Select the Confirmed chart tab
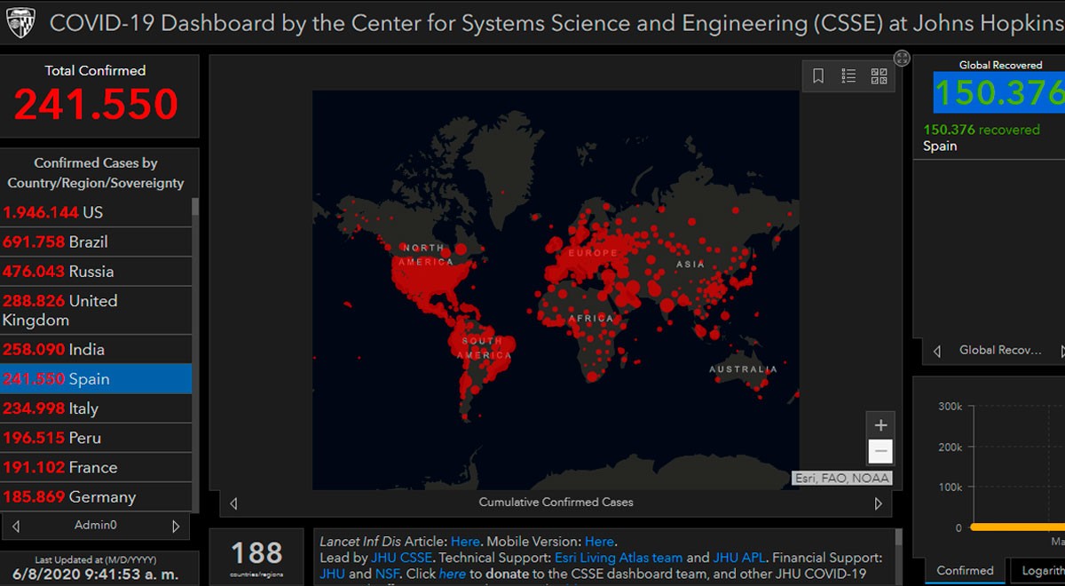1065x586 pixels. click(965, 571)
